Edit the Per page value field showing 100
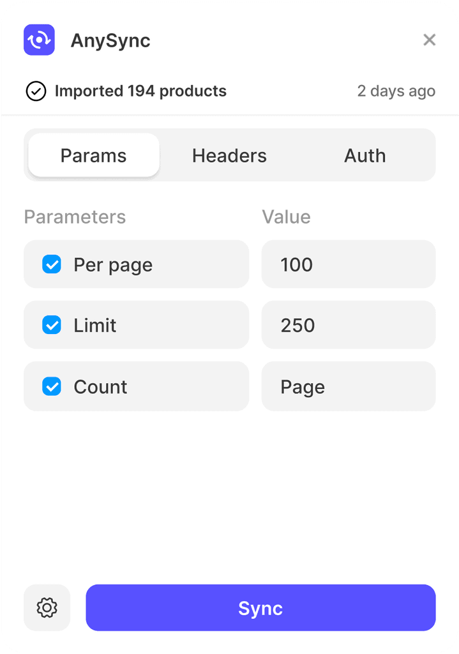Image resolution: width=459 pixels, height=654 pixels. click(x=349, y=264)
